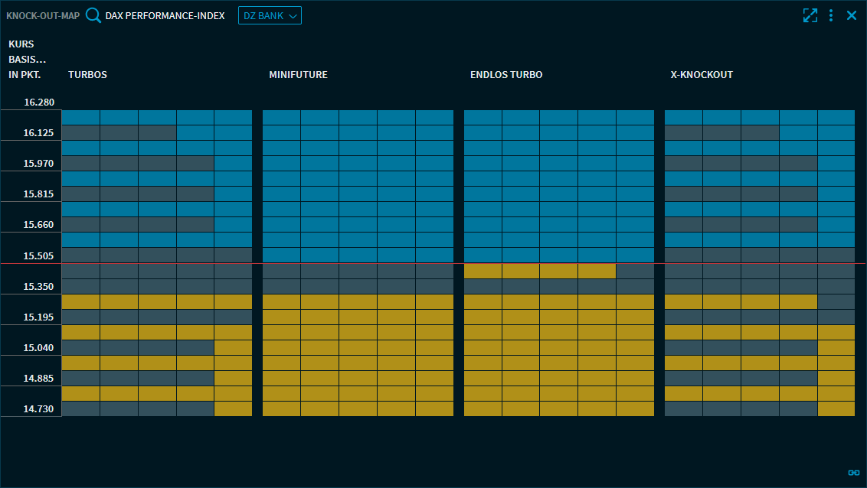Click the top-left blue cell in Minifuture grid
The height and width of the screenshot is (488, 867).
(281, 117)
